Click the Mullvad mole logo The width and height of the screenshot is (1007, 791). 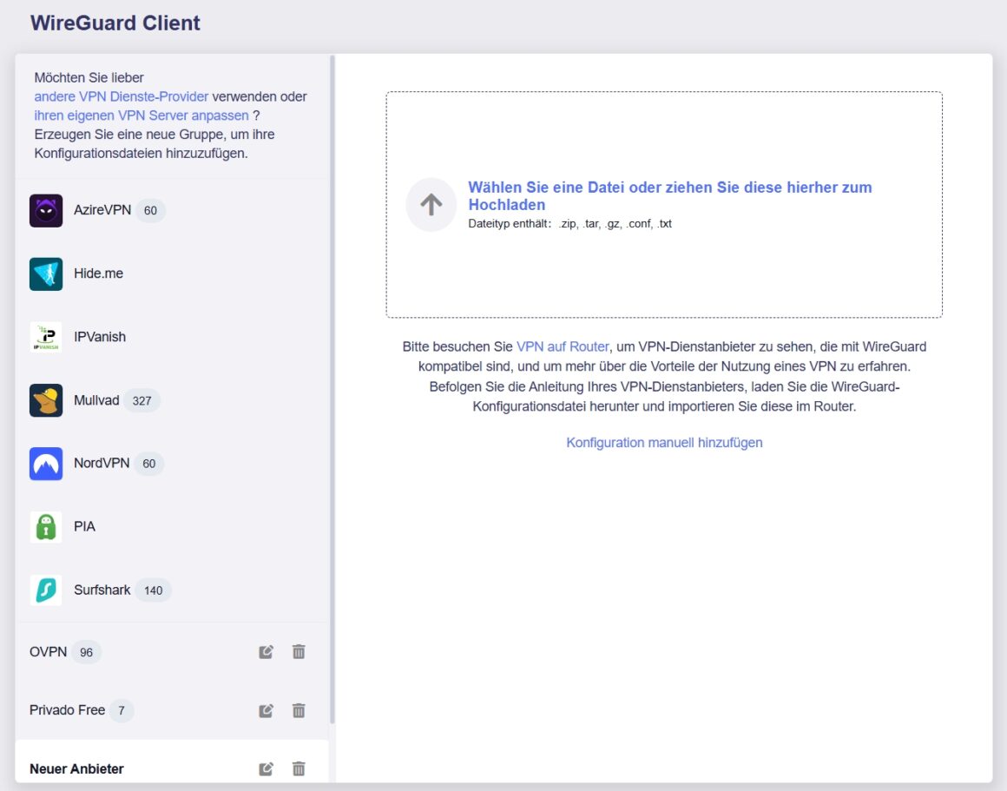[46, 400]
